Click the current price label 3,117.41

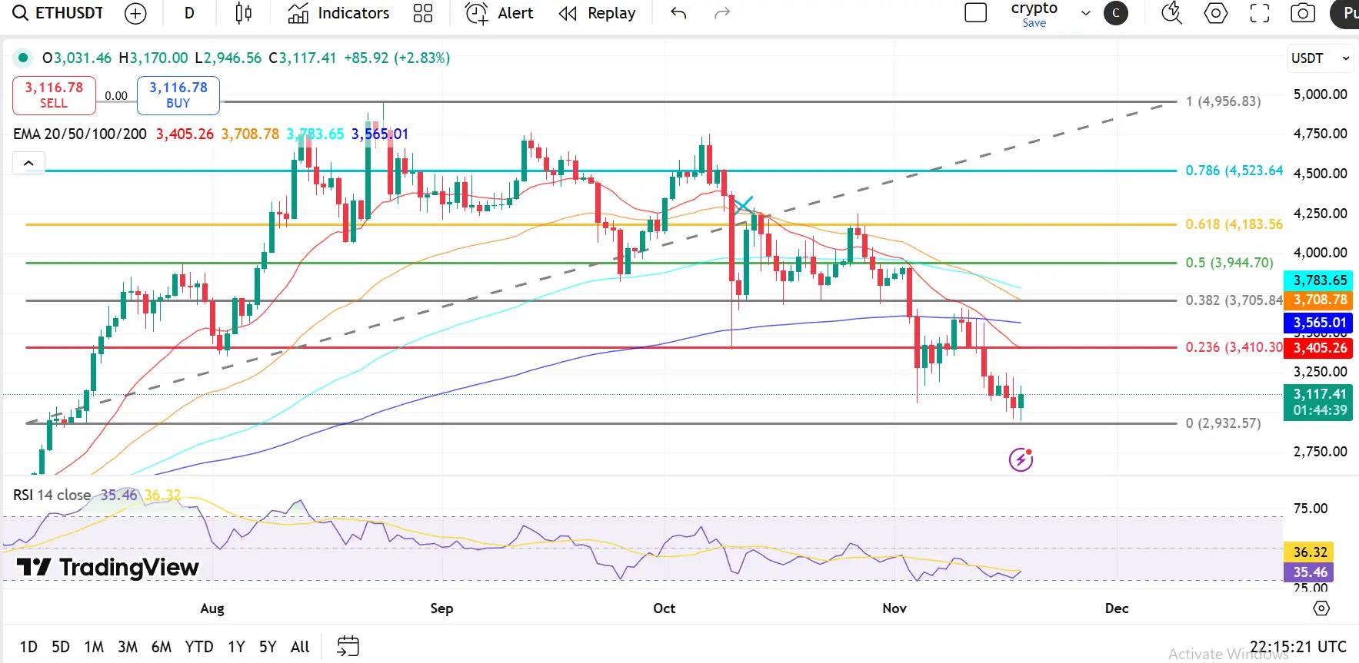1319,402
